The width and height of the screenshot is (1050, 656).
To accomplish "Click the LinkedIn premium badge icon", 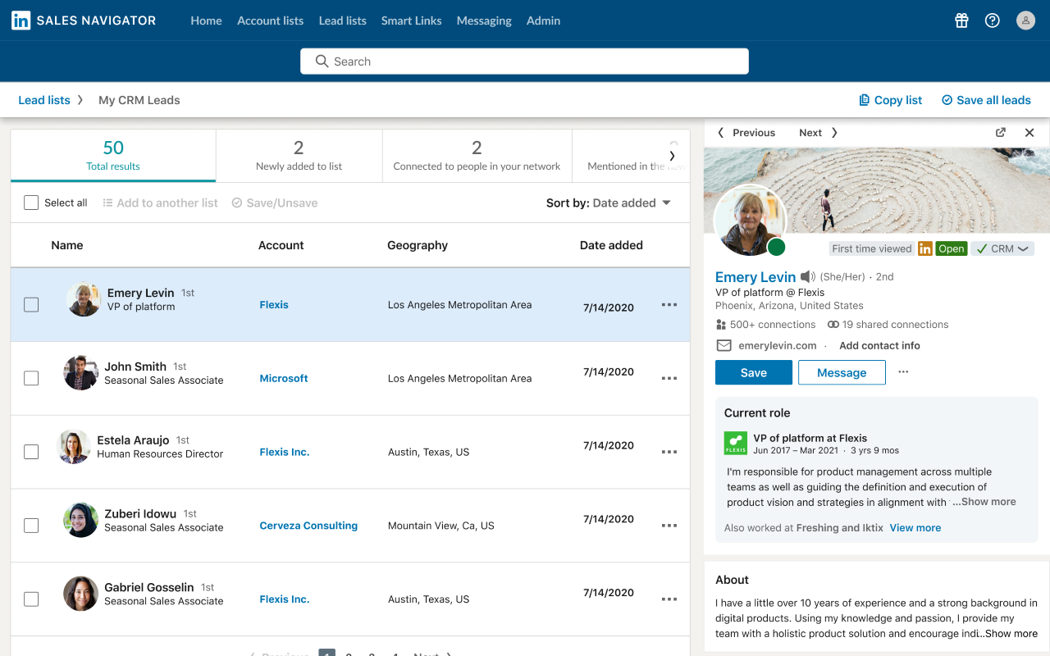I will point(925,248).
